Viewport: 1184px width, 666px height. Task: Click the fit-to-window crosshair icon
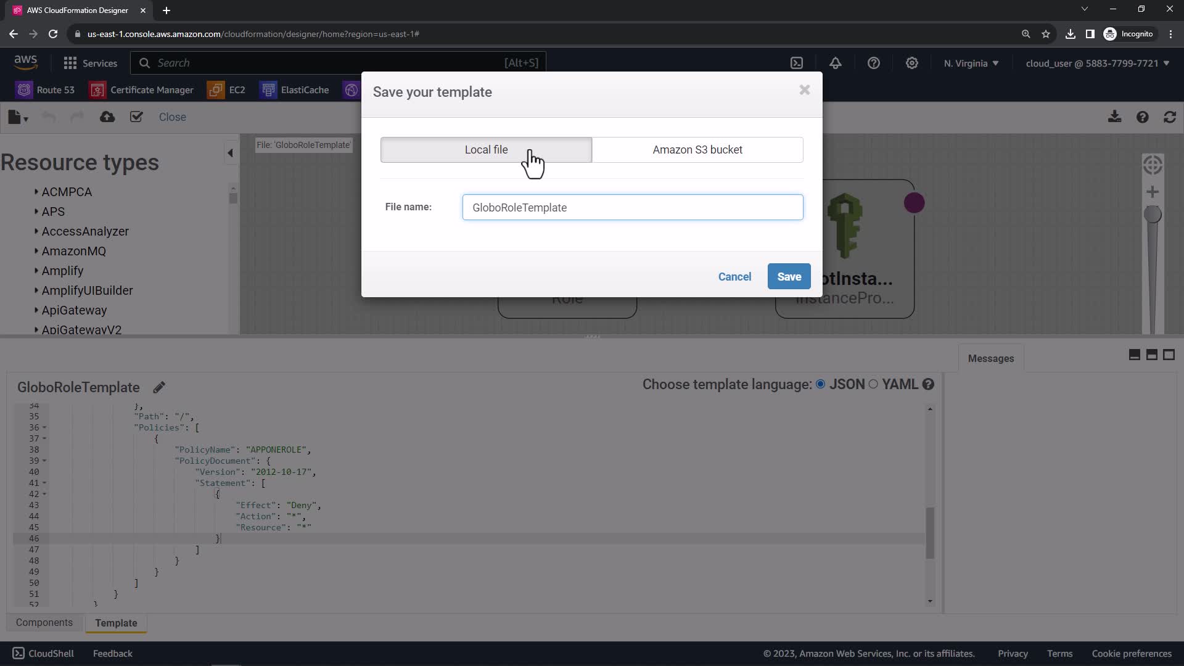coord(1152,165)
